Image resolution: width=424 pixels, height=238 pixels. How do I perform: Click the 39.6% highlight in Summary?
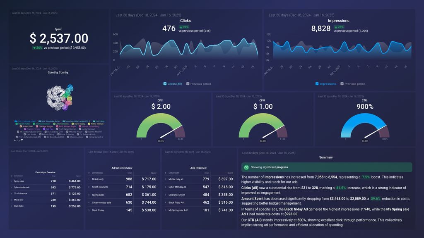pos(375,199)
